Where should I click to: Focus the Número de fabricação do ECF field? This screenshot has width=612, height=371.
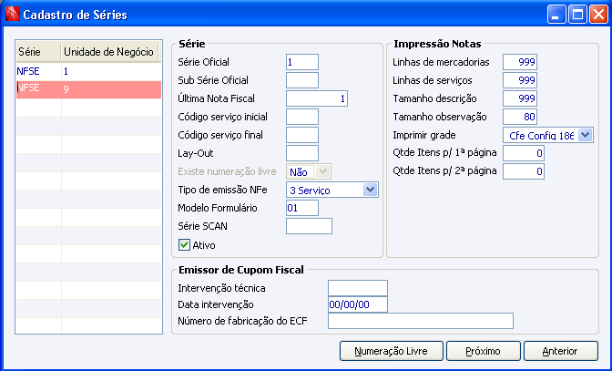[x=421, y=321]
